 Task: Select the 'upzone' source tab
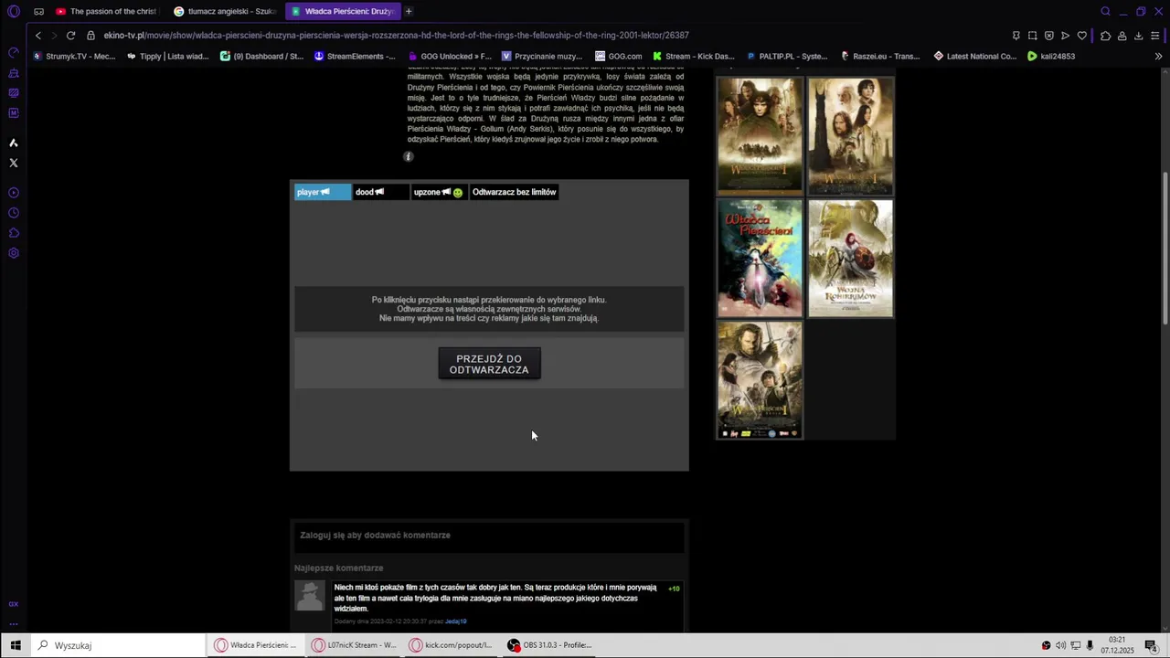[439, 192]
